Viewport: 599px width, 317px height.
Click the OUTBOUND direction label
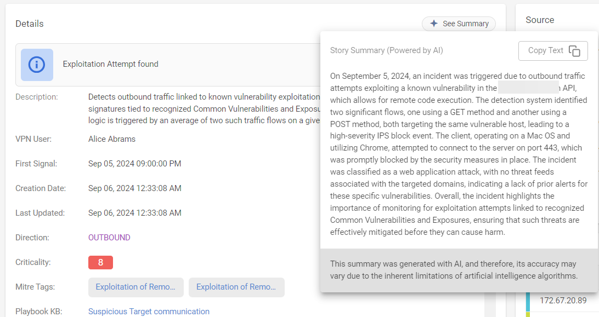pyautogui.click(x=109, y=237)
